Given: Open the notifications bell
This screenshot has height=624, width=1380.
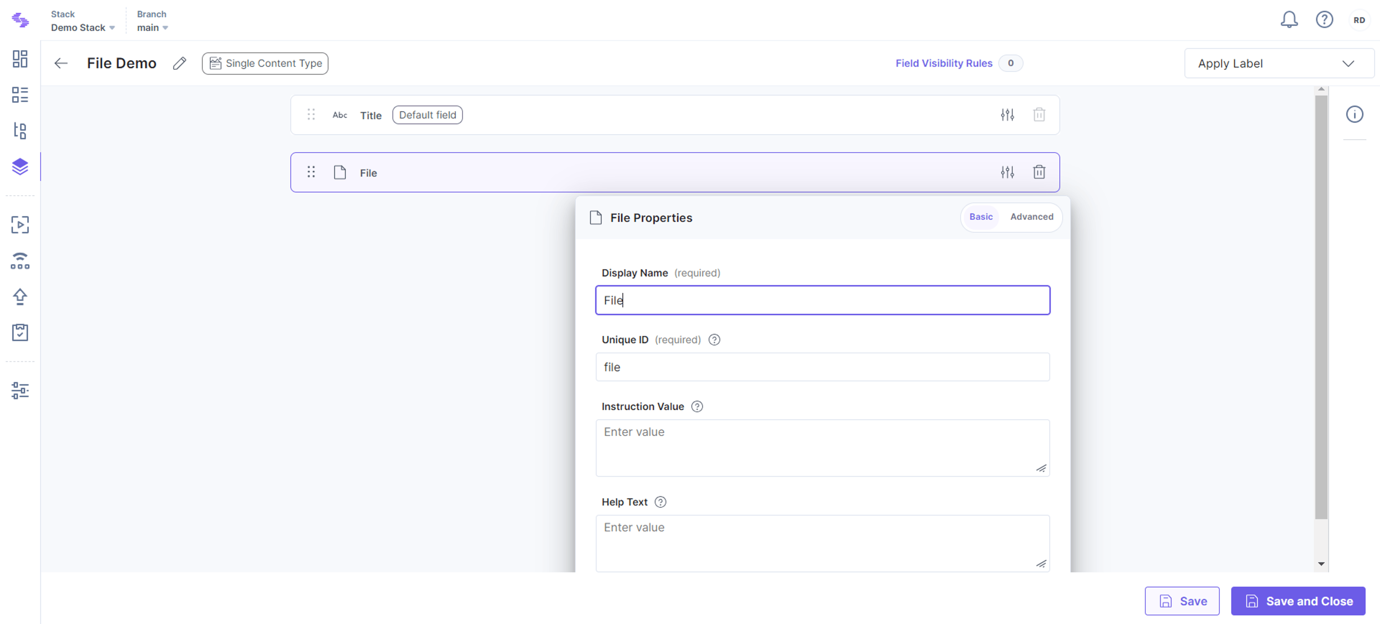Looking at the screenshot, I should 1289,20.
